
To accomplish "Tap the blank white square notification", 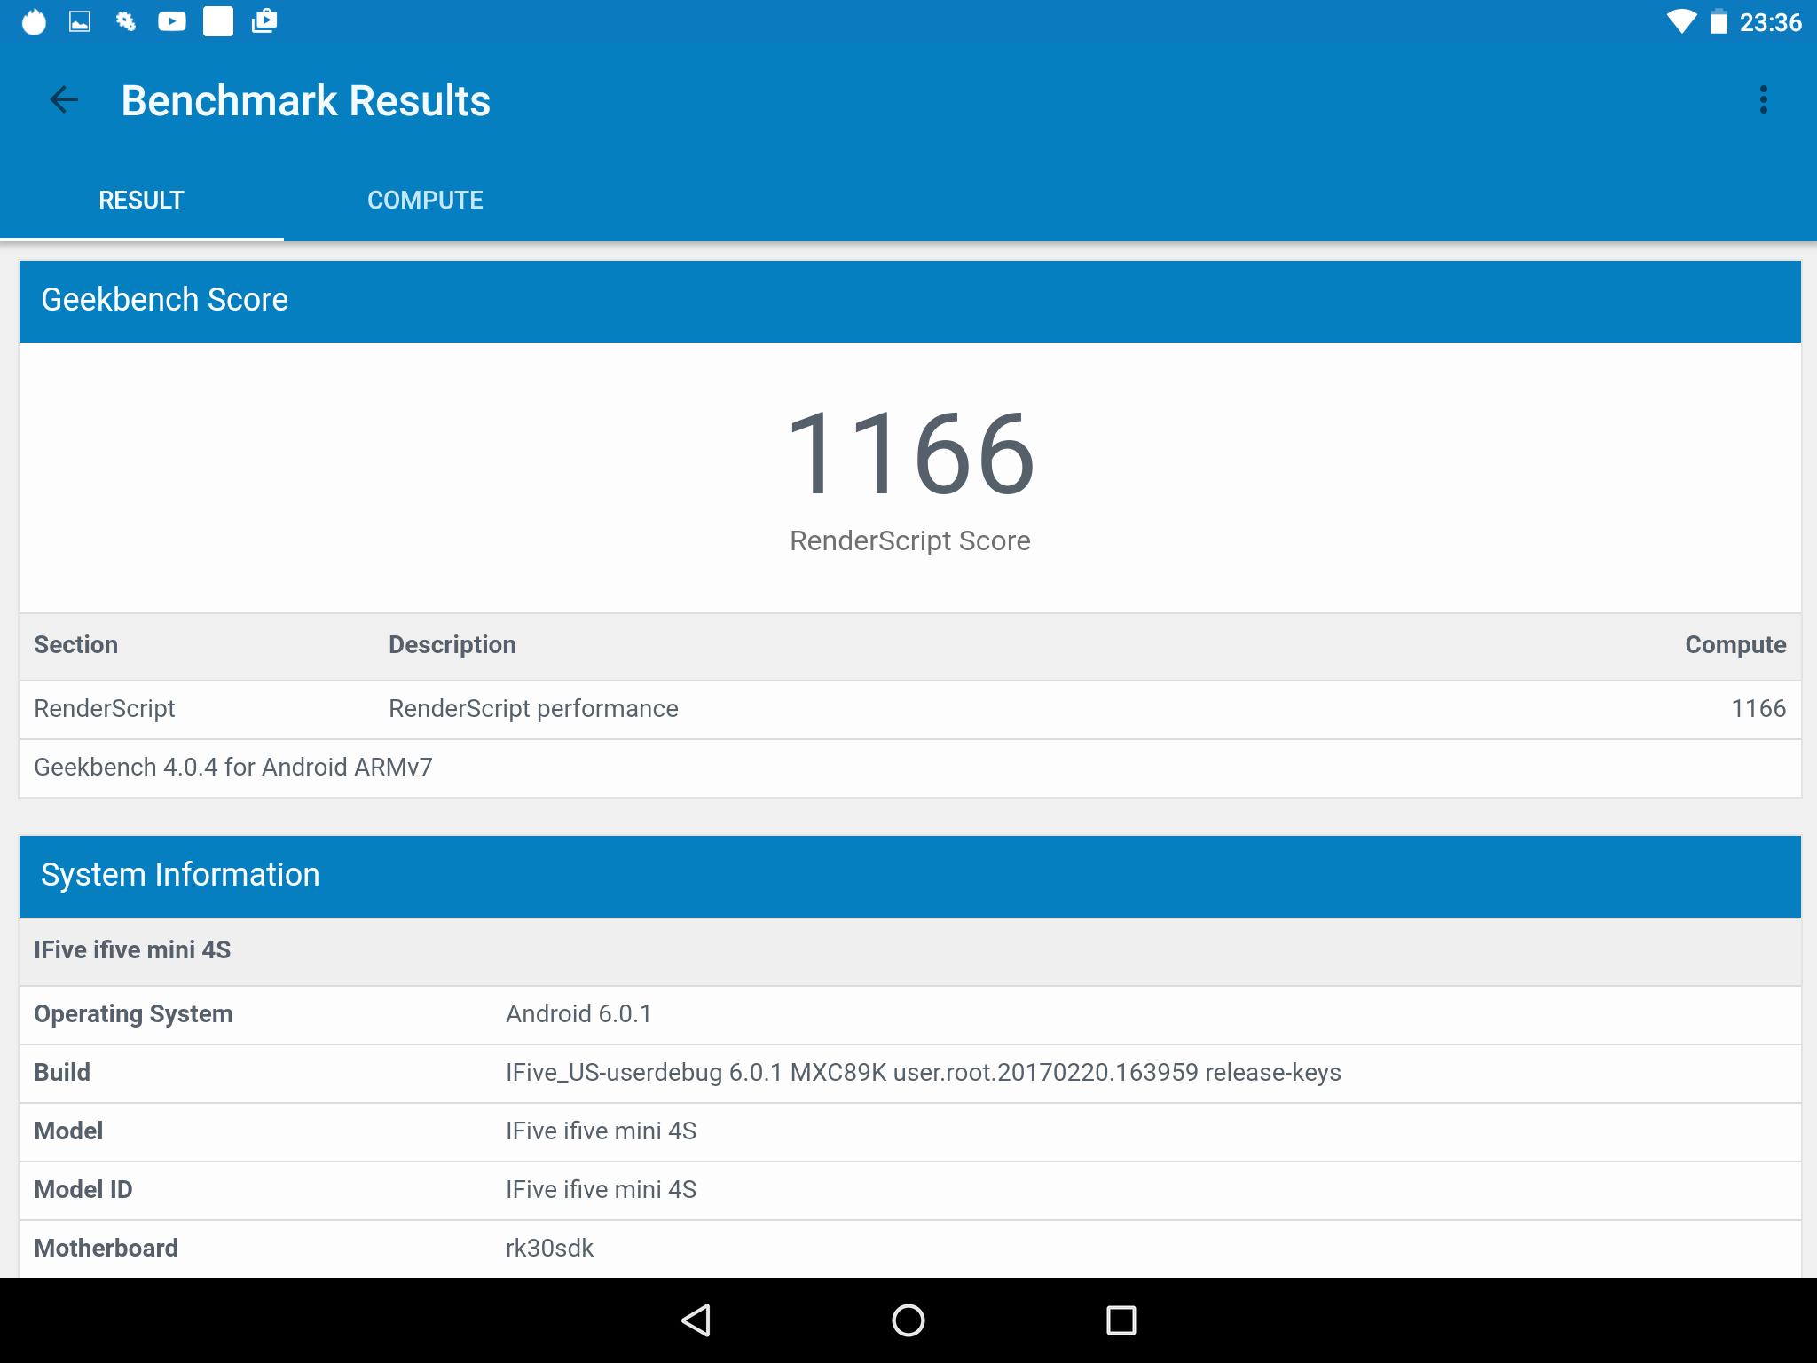I will point(218,21).
